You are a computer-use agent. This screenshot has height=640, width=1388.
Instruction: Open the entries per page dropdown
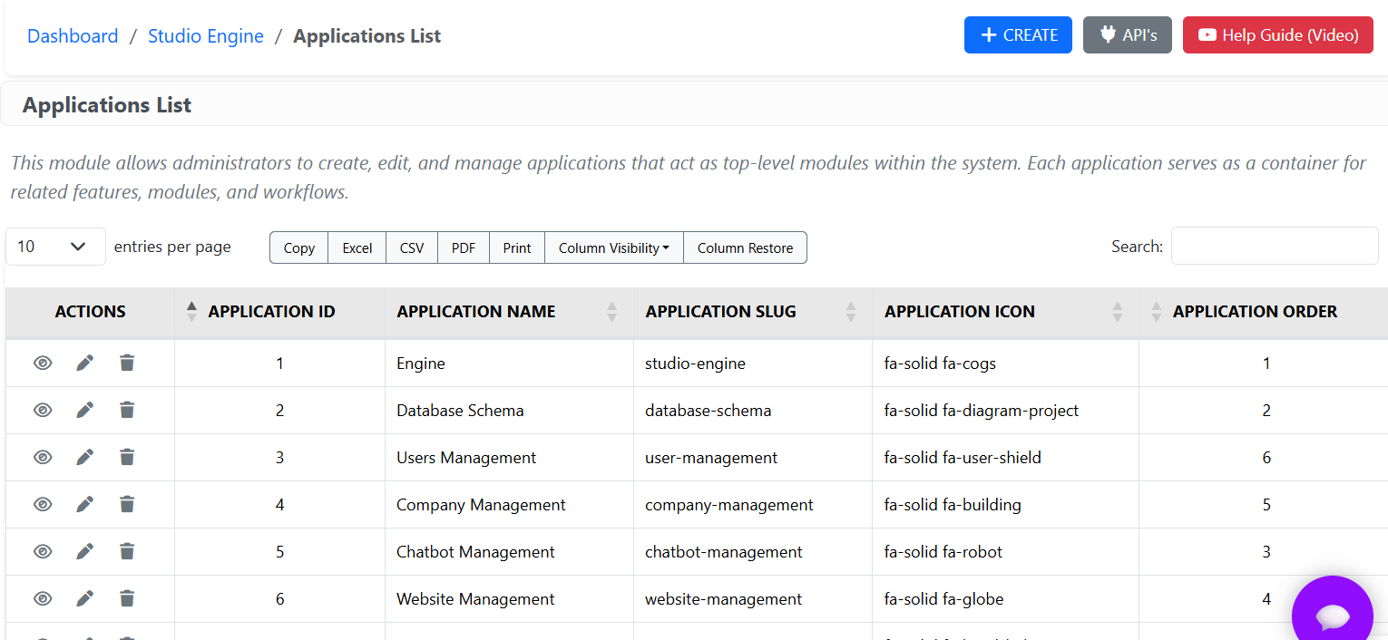pos(55,247)
